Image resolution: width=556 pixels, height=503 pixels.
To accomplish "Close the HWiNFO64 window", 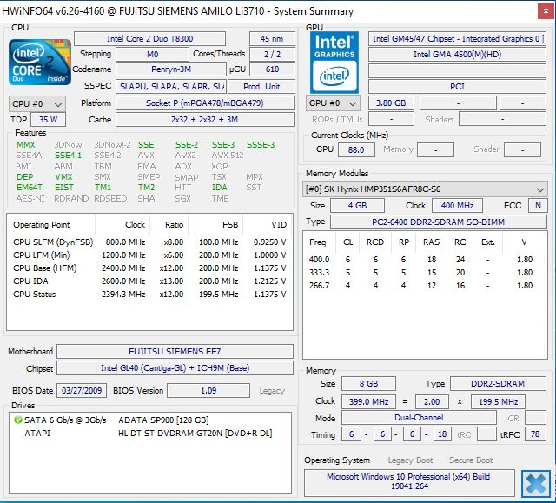I will pos(546,11).
